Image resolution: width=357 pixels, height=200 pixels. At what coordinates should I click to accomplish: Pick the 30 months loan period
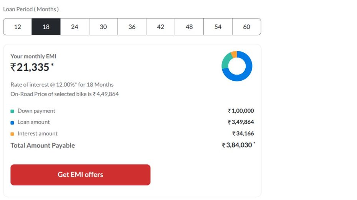click(103, 27)
